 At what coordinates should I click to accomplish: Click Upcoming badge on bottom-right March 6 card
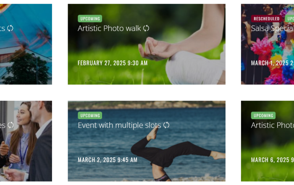[x=263, y=115]
